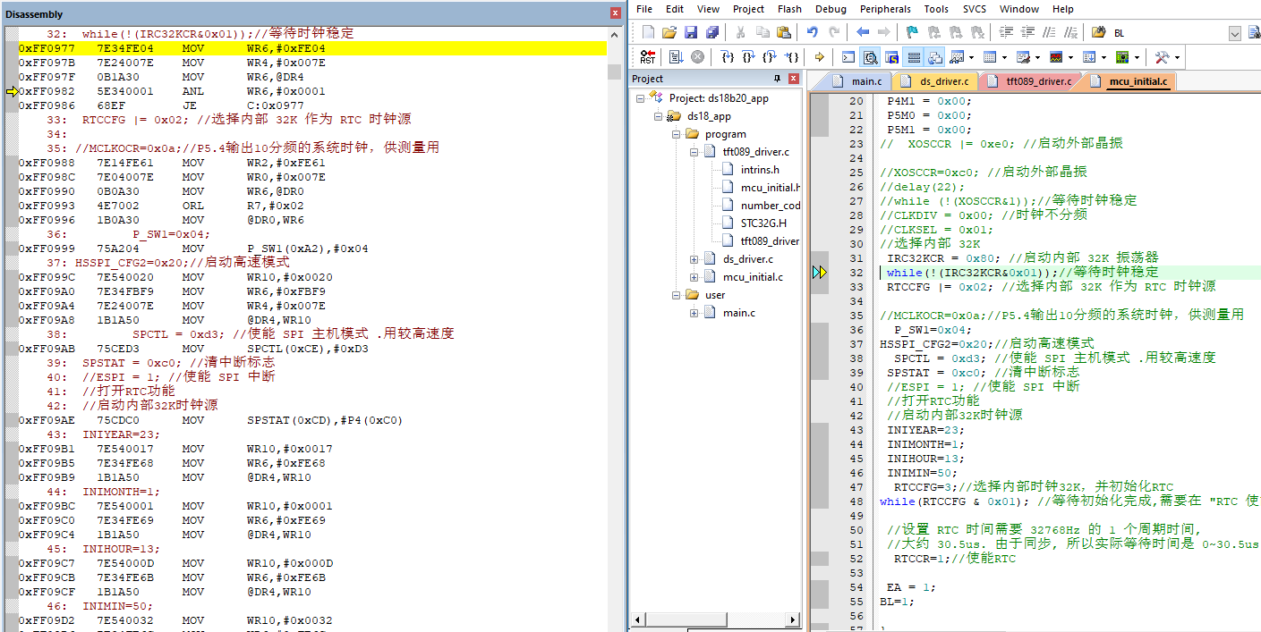1261x632 pixels.
Task: Switch to the tft089_driver.c editor tab
Action: (1030, 81)
